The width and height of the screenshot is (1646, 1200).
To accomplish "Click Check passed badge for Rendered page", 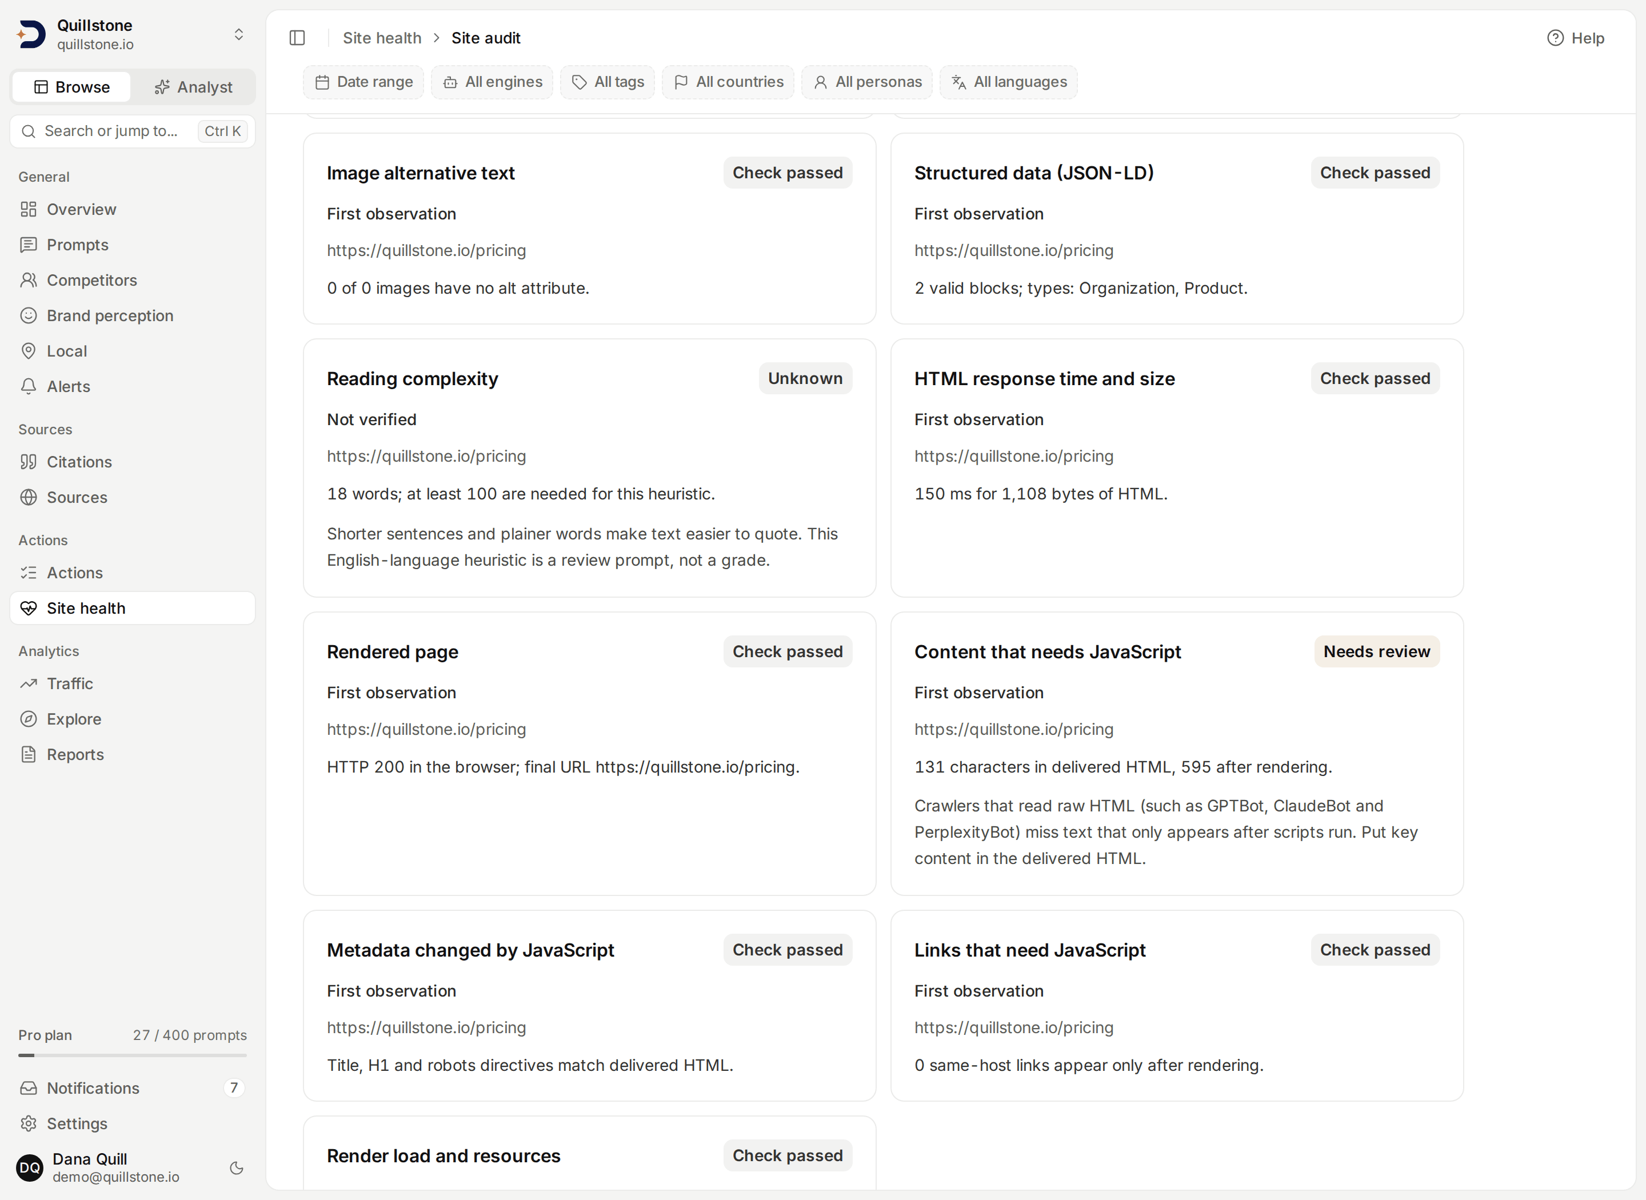I will tap(788, 651).
